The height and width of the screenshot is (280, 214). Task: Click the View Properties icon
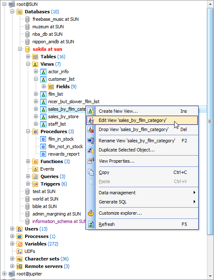(x=91, y=161)
